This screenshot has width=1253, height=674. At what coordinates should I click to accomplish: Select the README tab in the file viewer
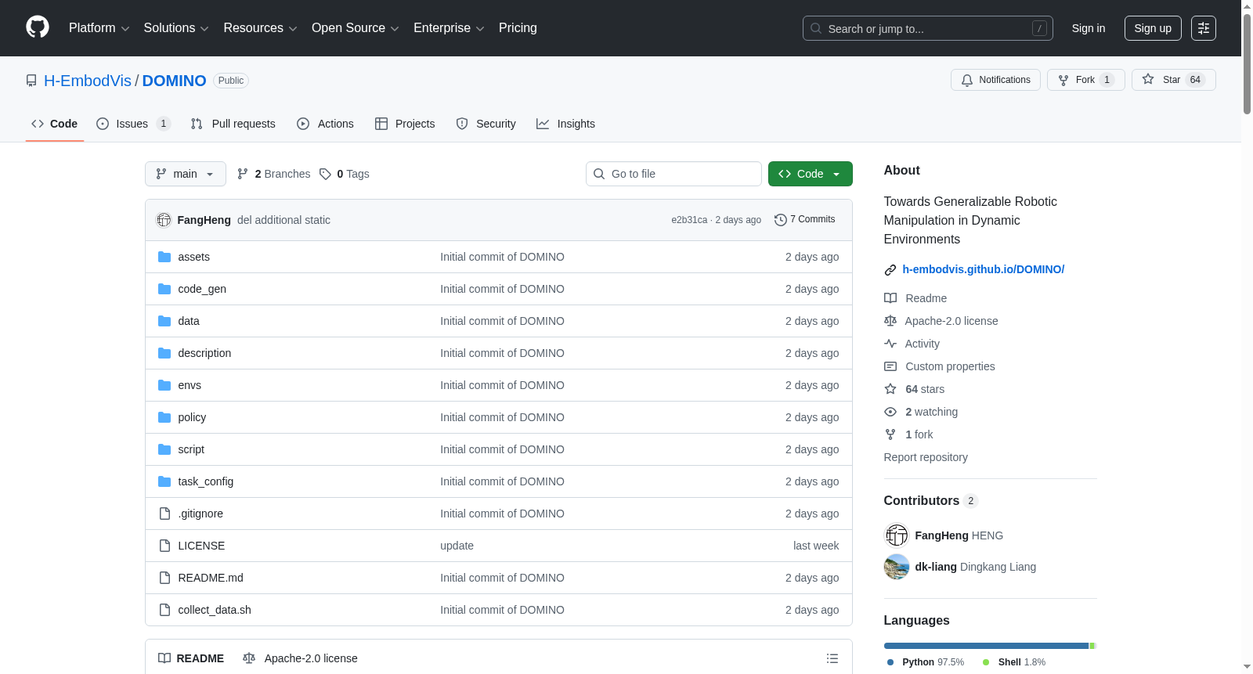191,658
